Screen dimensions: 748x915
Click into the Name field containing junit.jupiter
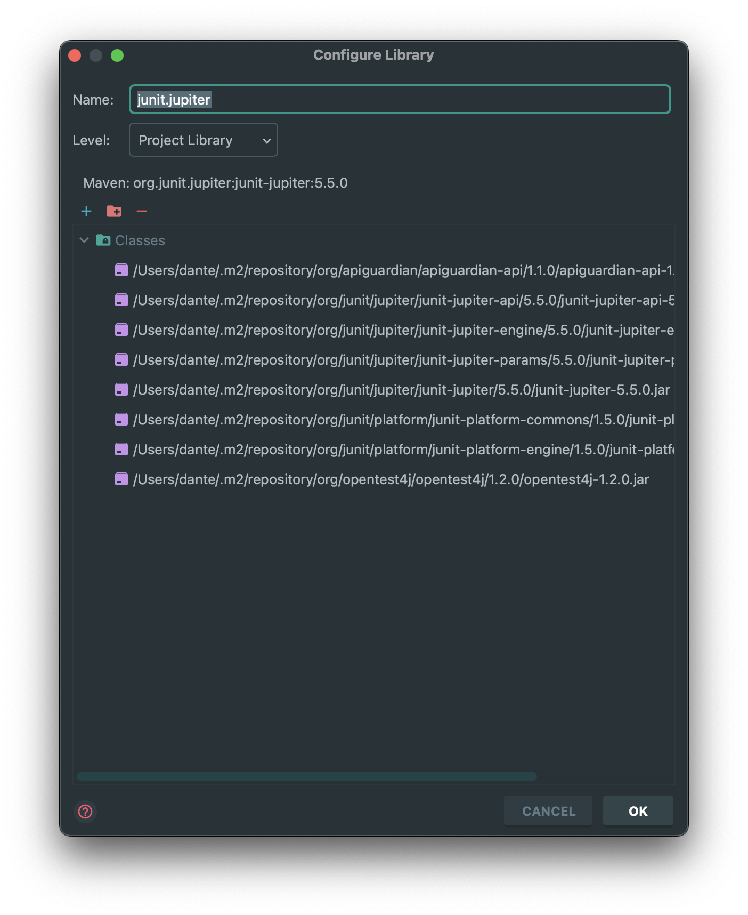[400, 100]
